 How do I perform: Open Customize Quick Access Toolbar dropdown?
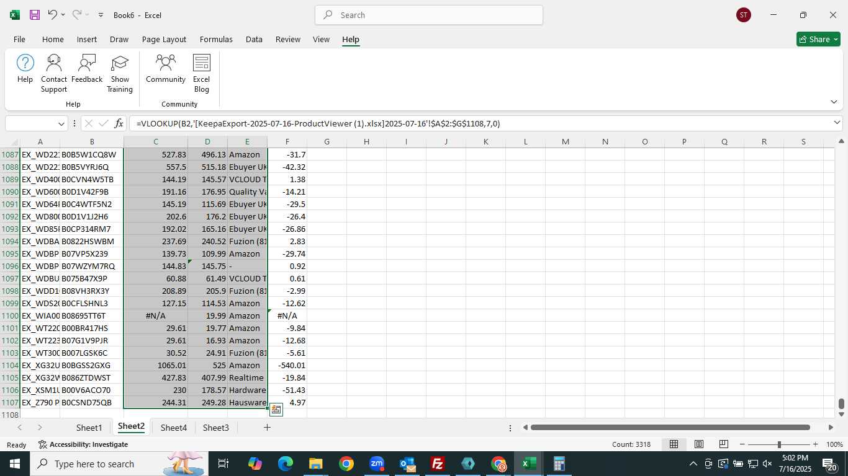click(101, 15)
